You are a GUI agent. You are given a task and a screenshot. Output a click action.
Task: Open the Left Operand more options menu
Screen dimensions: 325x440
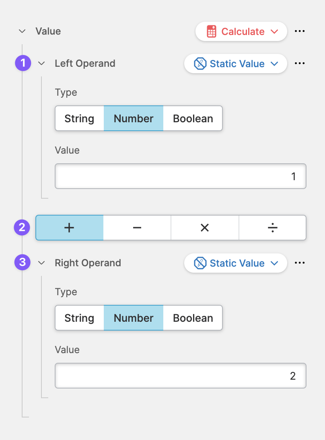300,64
